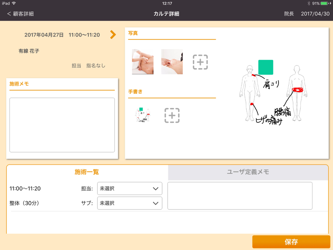Tap visit date 2017年04月27日 11:00〜11:20
This screenshot has height=250, width=333.
pyautogui.click(x=62, y=35)
